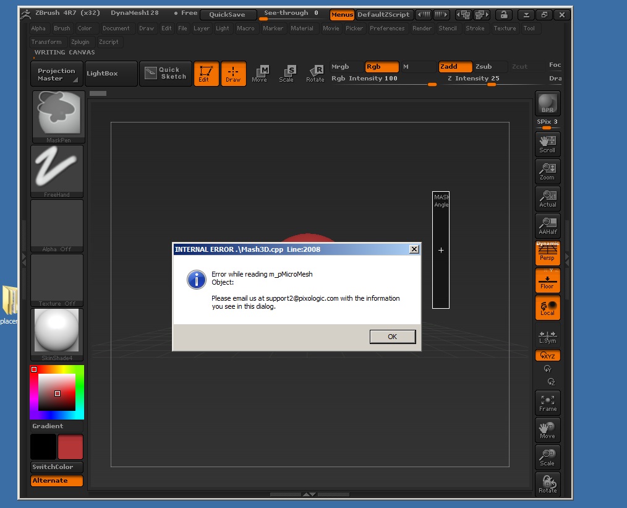Open the FreeHand stroke selector
Screen dimensions: 627x508
click(x=57, y=171)
